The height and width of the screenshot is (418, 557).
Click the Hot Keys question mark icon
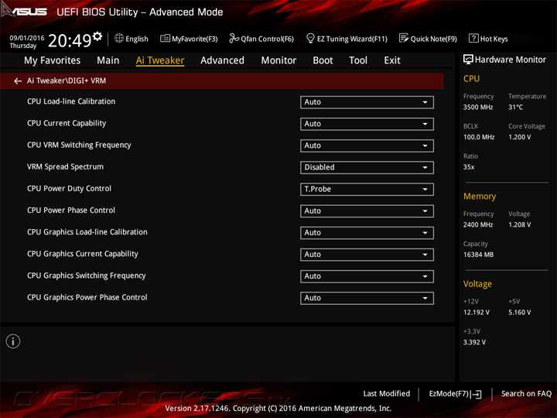(473, 38)
